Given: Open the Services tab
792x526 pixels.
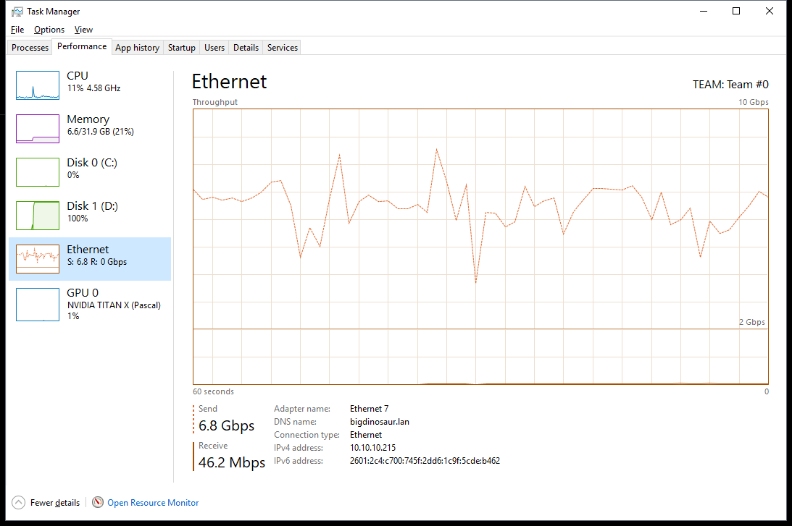Looking at the screenshot, I should 283,48.
